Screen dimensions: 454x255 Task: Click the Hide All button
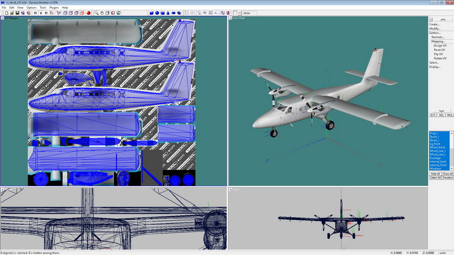(x=435, y=173)
